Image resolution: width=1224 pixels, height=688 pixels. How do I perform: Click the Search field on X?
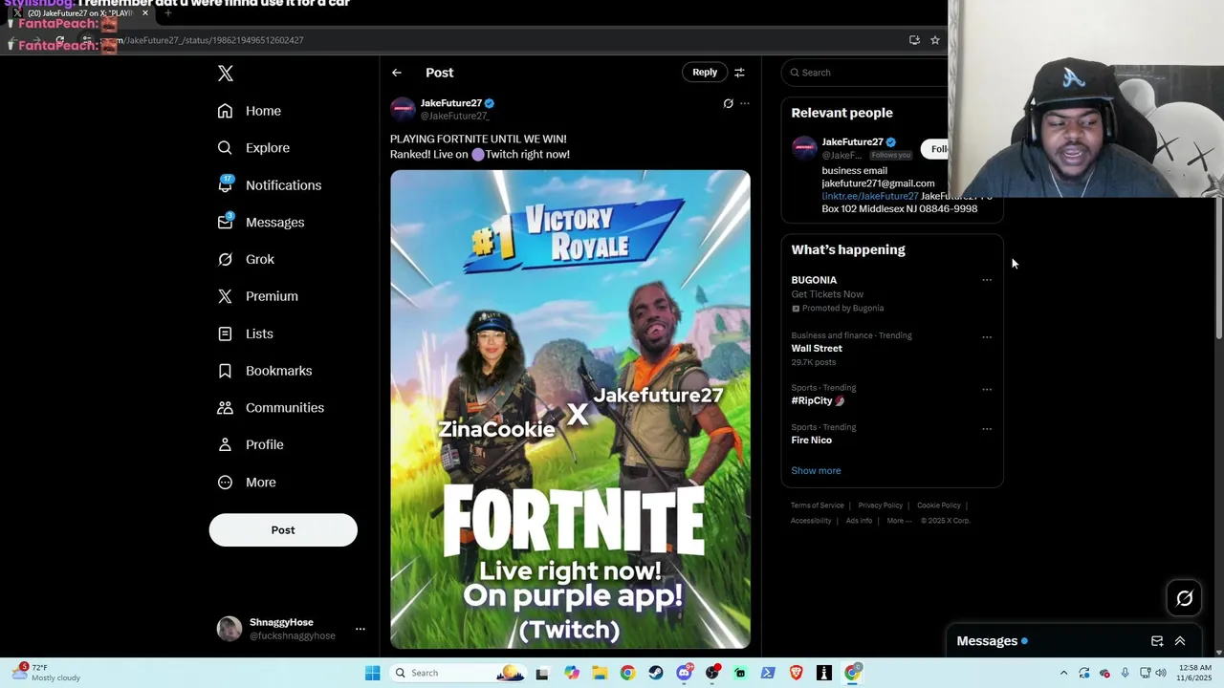coord(865,73)
